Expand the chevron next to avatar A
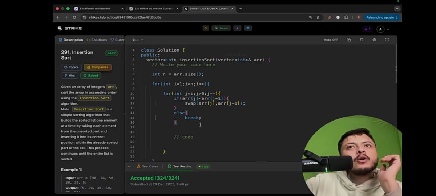Image resolution: width=436 pixels, height=196 pixels. coord(388,29)
